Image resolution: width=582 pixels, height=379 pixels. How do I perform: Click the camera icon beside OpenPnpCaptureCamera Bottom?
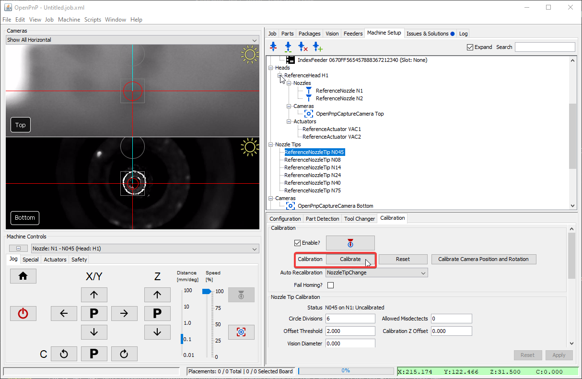(291, 206)
